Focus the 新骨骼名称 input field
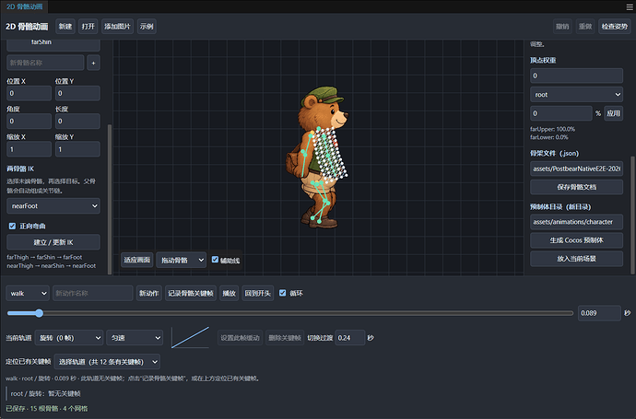The height and width of the screenshot is (419, 636). pos(45,63)
